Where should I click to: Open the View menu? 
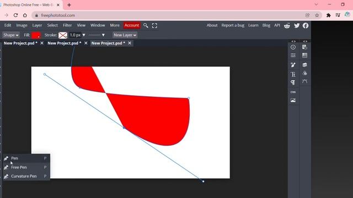81,25
